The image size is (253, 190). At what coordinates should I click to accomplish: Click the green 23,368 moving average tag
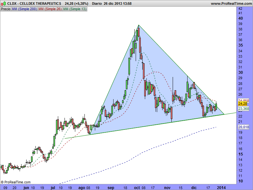pyautogui.click(x=244, y=109)
